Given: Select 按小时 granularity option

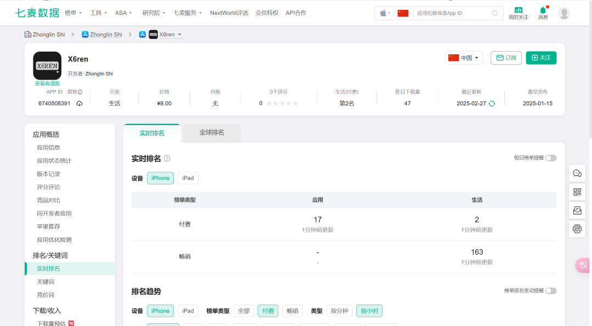Looking at the screenshot, I should 369,311.
